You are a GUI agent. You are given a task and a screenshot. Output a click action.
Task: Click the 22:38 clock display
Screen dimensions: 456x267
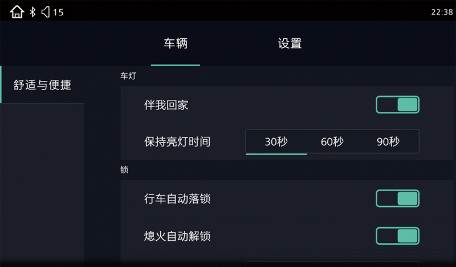point(442,12)
